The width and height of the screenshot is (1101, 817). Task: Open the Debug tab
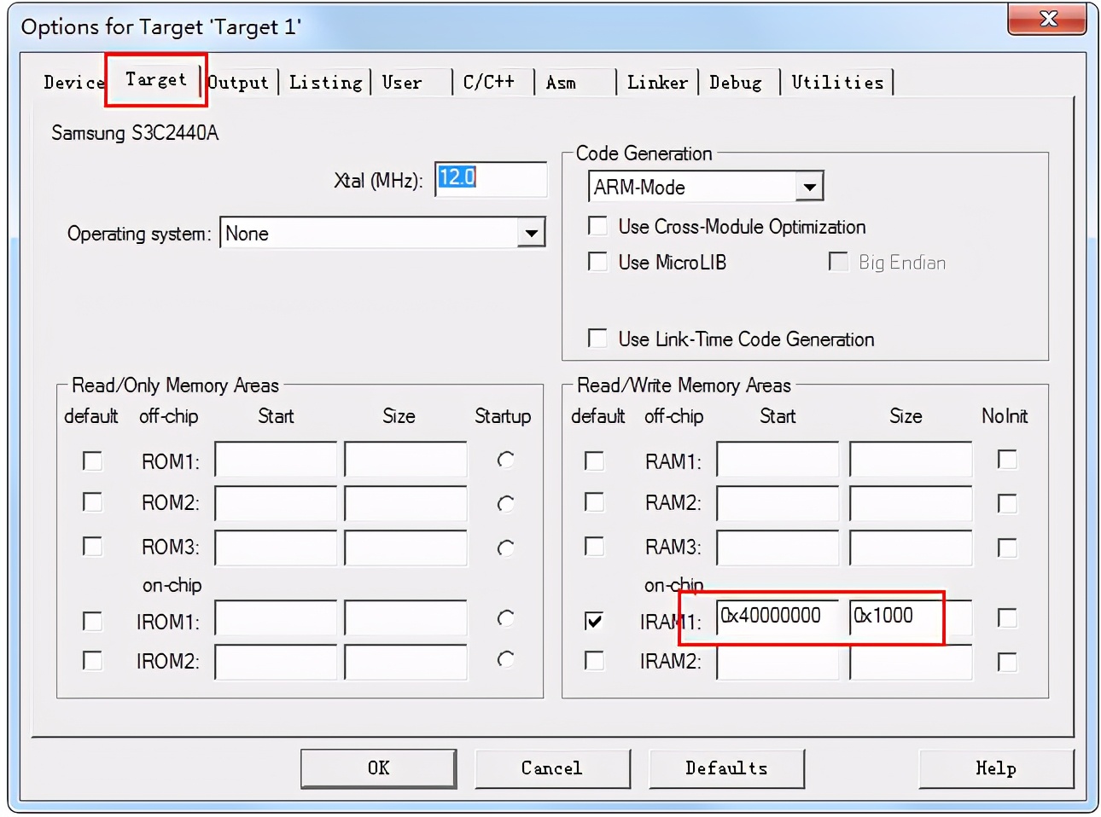pyautogui.click(x=736, y=83)
